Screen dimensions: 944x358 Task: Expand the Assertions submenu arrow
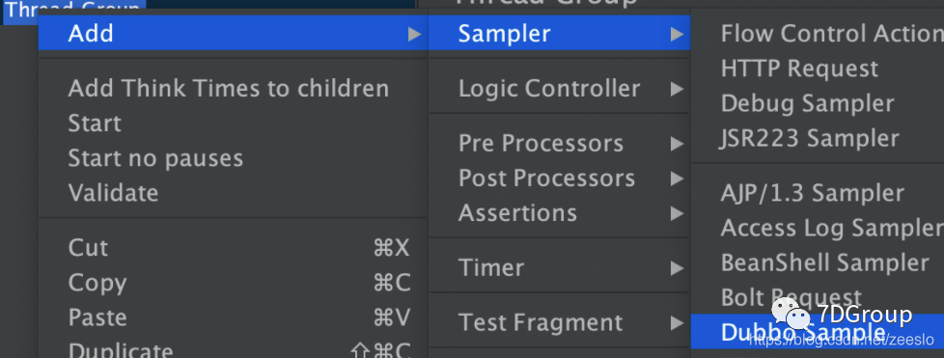[678, 213]
